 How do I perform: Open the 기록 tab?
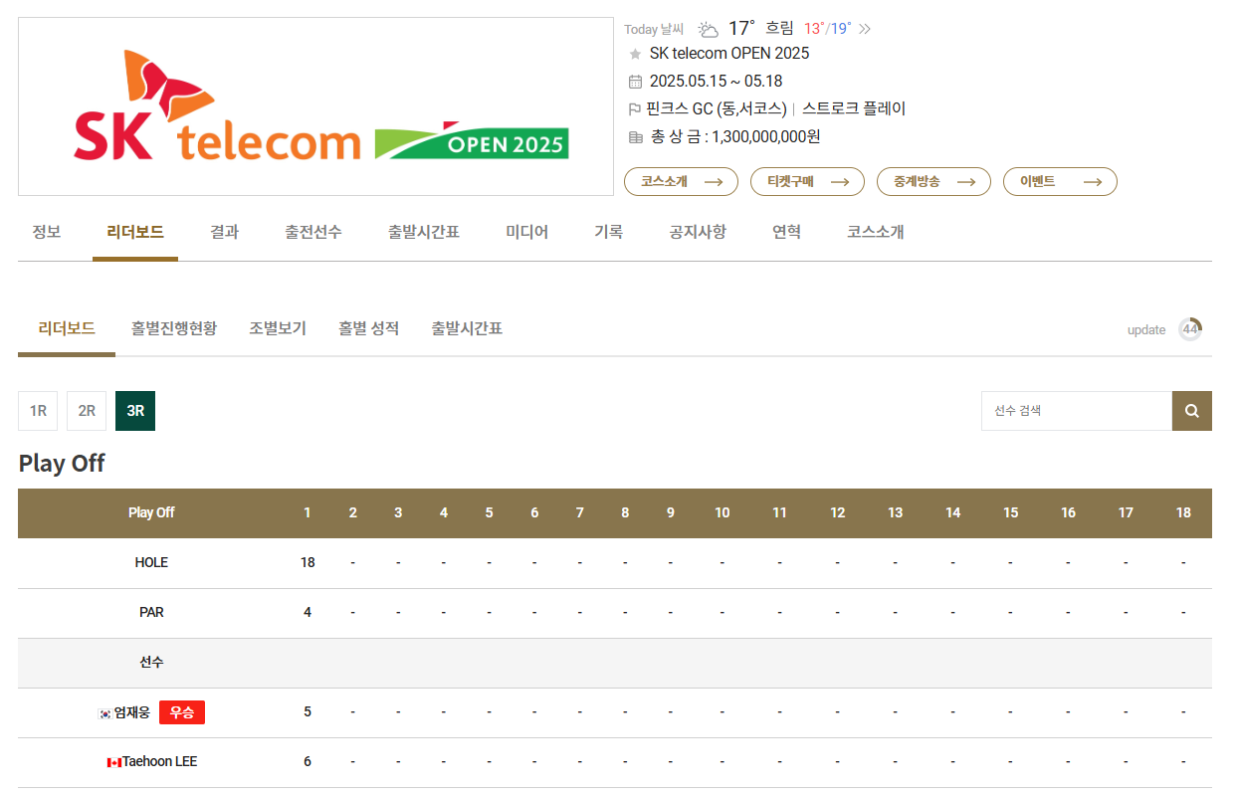coord(608,232)
